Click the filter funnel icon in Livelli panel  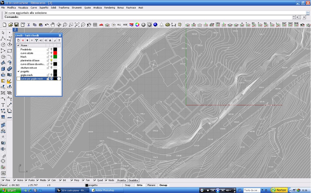(37, 40)
